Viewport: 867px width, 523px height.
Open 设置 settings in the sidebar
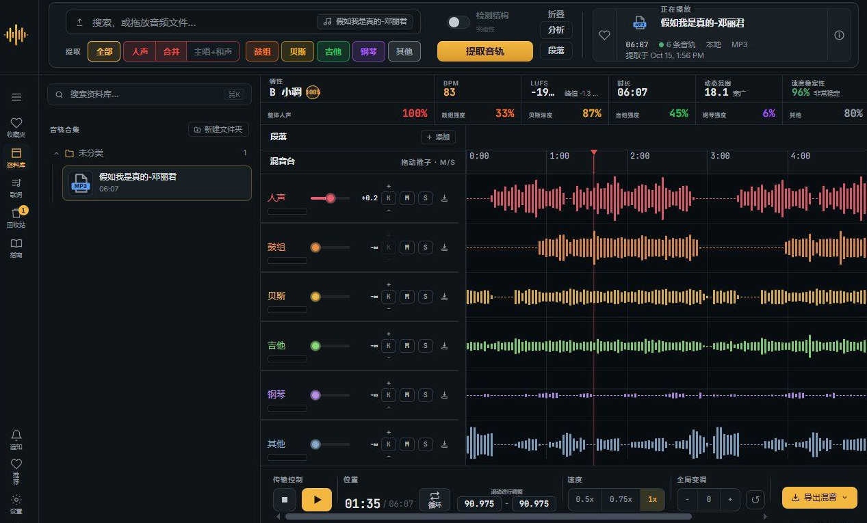point(16,505)
